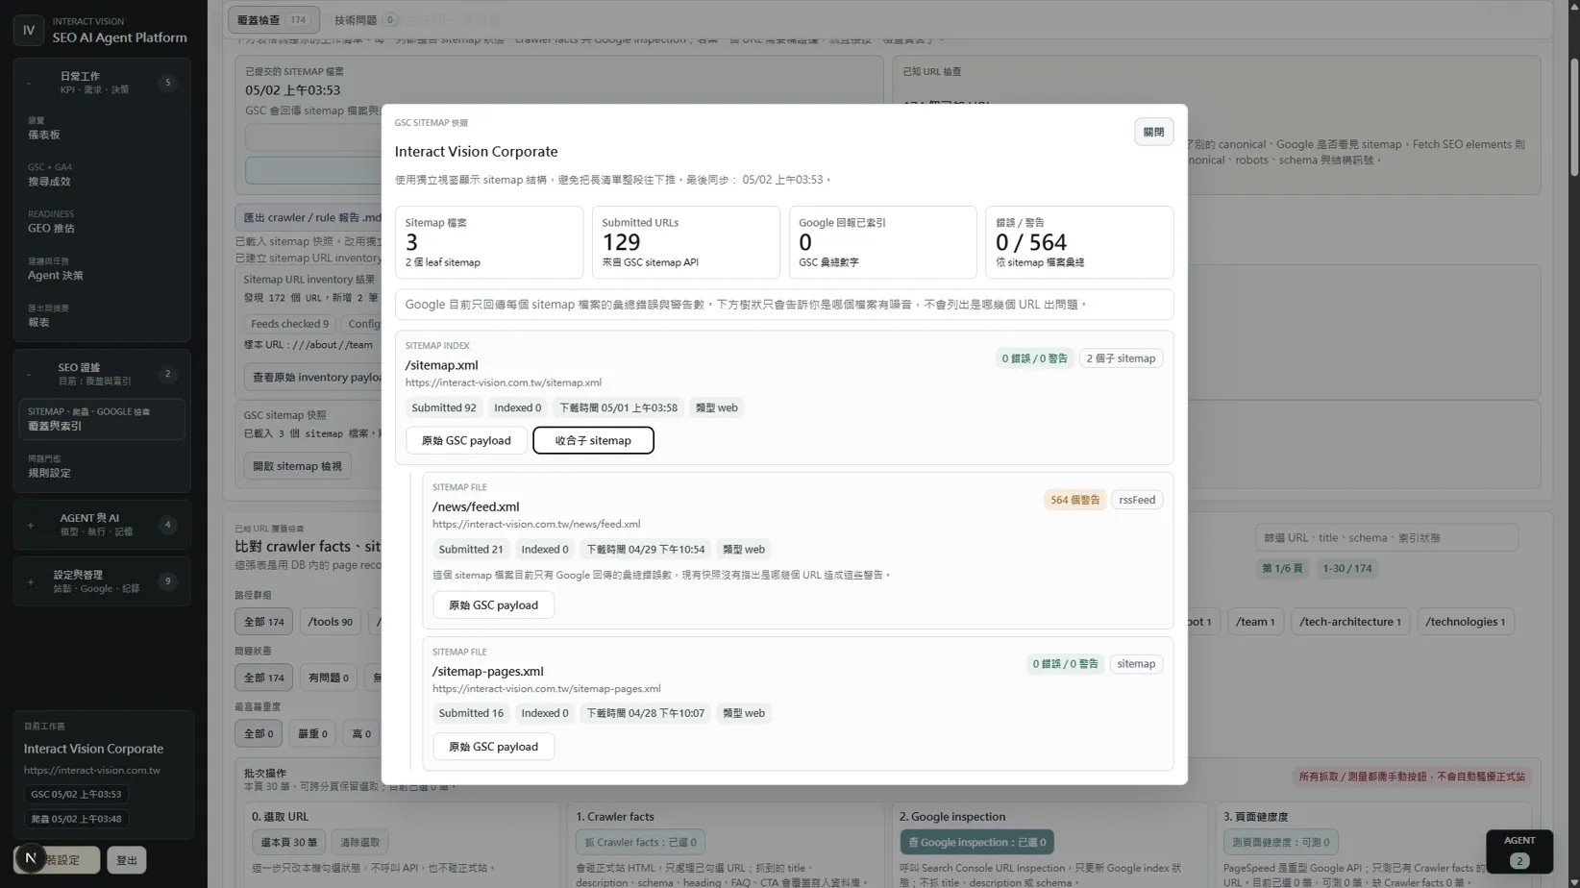Click the 2 個子 sitemap badge
Screen dimensions: 1580x888
[x=1121, y=358]
